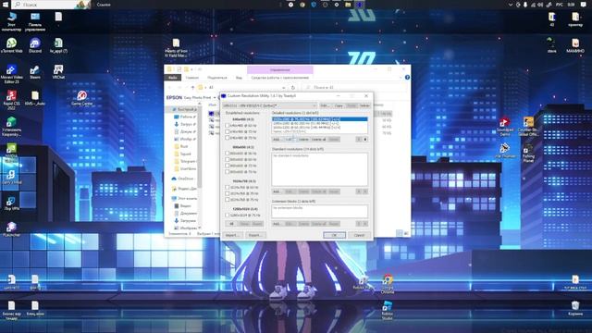Toggle 800x600 @ 75 Hz checkbox

coord(227,172)
